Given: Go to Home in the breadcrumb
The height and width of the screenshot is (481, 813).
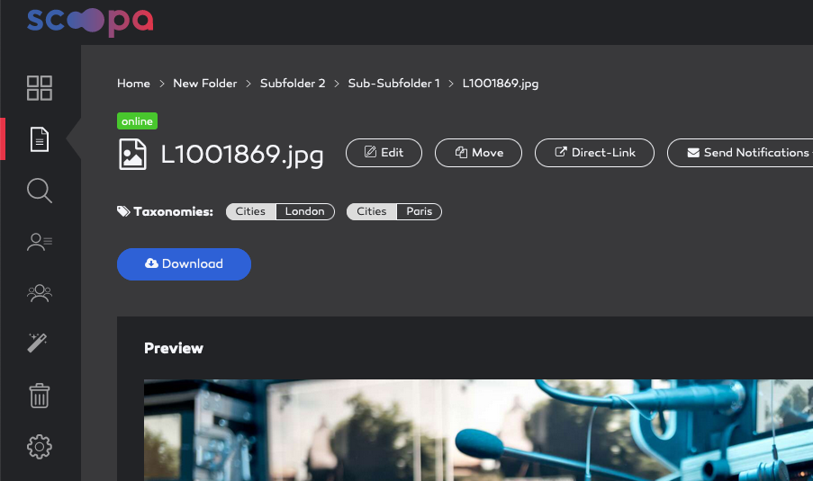Looking at the screenshot, I should (x=133, y=84).
